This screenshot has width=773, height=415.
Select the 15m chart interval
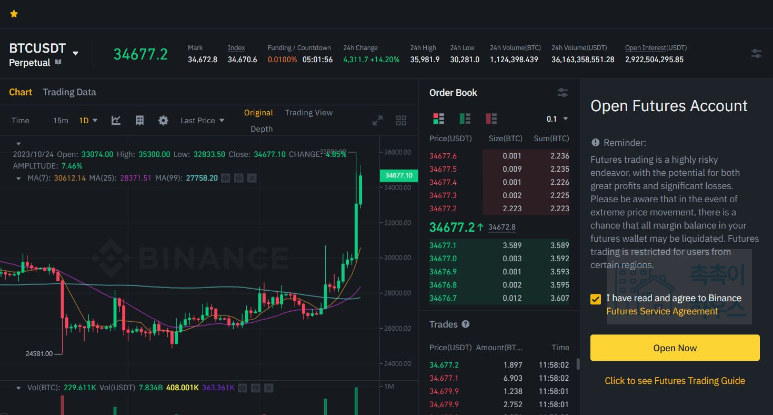61,121
